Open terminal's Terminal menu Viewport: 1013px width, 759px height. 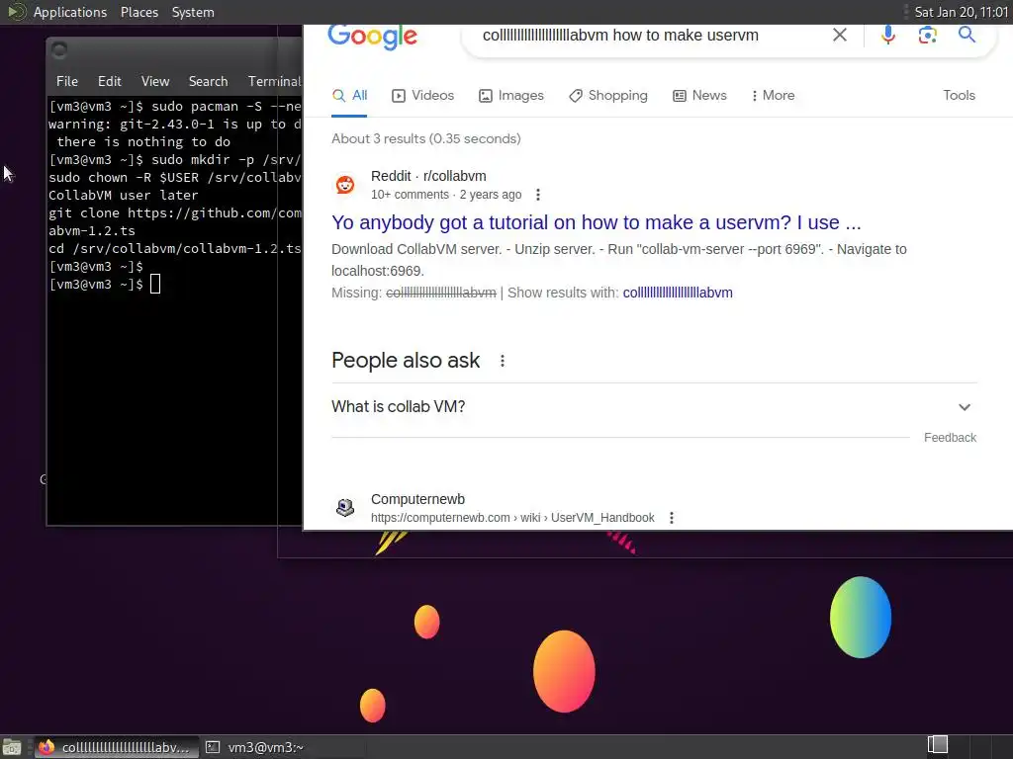(275, 81)
